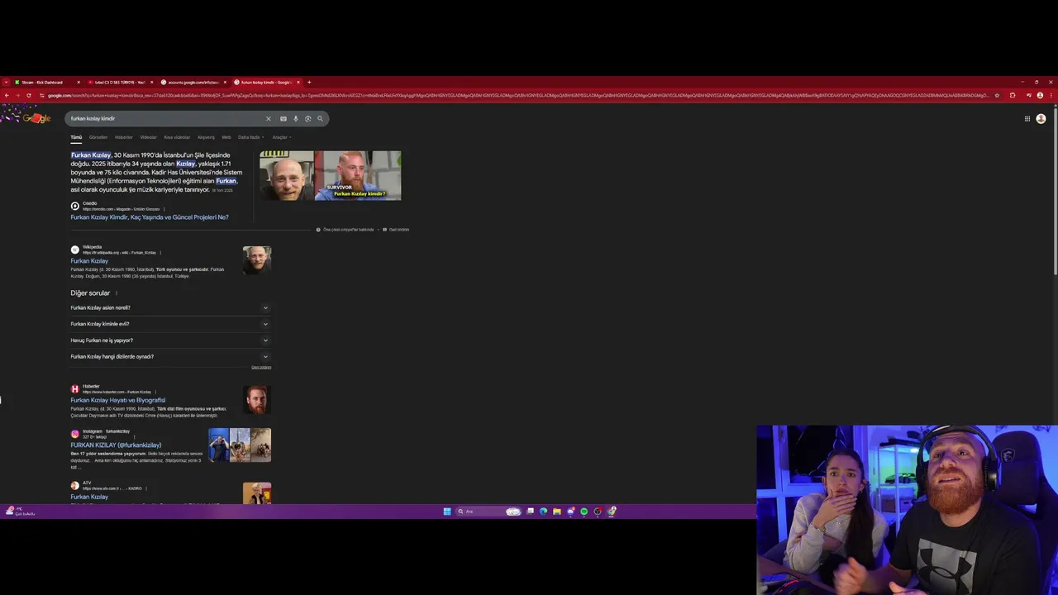Open 'Furkan Kızılay Kimdir, Kaç Yaşında' link
This screenshot has height=595, width=1058.
tap(150, 217)
